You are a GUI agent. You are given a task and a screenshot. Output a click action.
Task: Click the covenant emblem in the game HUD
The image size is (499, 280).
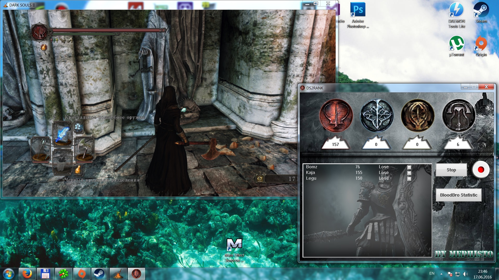click(x=40, y=32)
